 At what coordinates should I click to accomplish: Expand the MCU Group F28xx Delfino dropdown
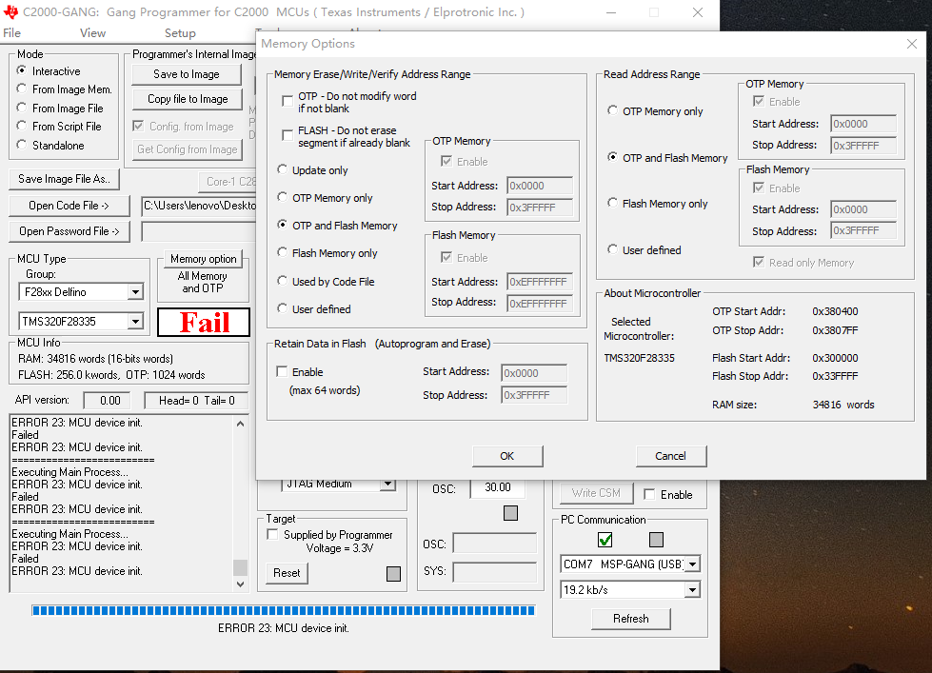[135, 292]
